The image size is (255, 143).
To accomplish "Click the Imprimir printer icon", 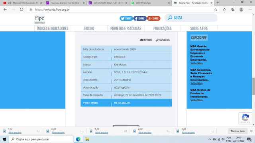I will pos(141,40).
